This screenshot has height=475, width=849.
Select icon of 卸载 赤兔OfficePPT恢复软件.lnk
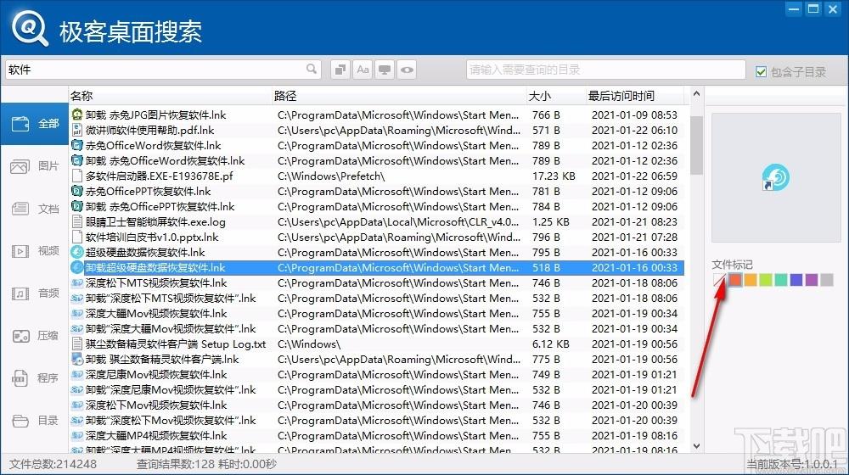pos(77,207)
